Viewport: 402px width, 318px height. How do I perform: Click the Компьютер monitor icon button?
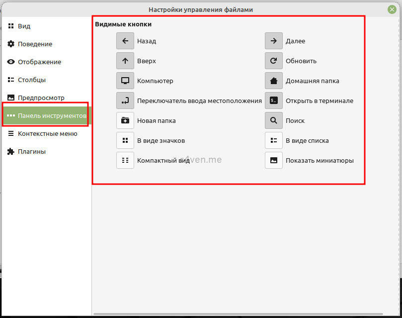pyautogui.click(x=125, y=81)
